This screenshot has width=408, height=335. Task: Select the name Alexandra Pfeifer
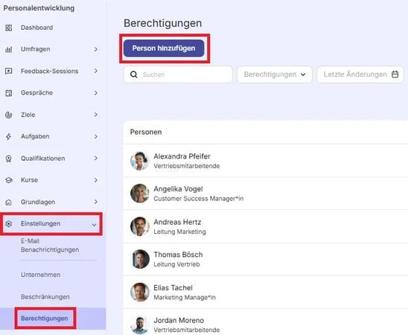[182, 156]
